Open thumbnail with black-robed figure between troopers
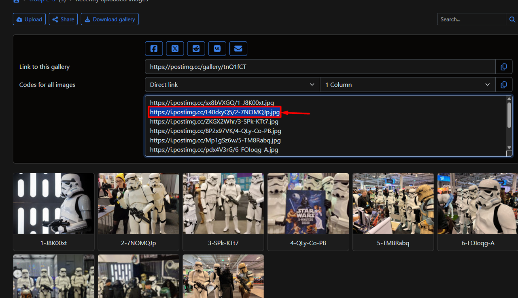The width and height of the screenshot is (518, 298). click(x=223, y=276)
